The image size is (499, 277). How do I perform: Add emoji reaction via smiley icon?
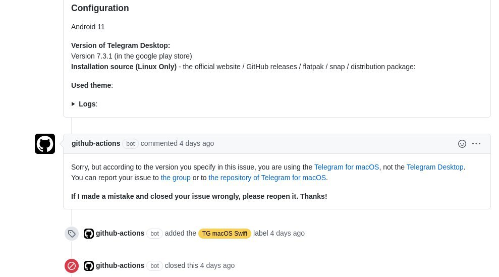point(462,144)
